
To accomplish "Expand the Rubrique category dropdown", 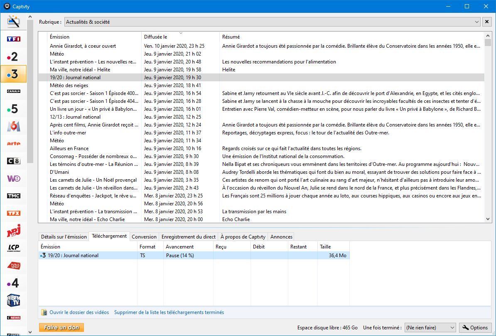I will (x=476, y=22).
